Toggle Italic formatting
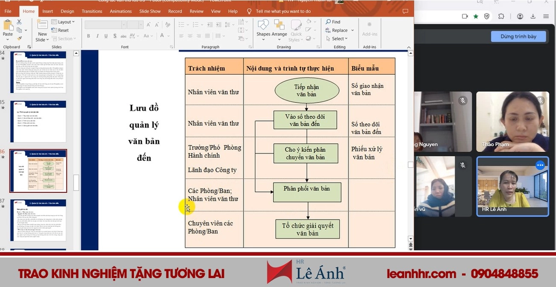The height and width of the screenshot is (287, 556). coord(97,36)
